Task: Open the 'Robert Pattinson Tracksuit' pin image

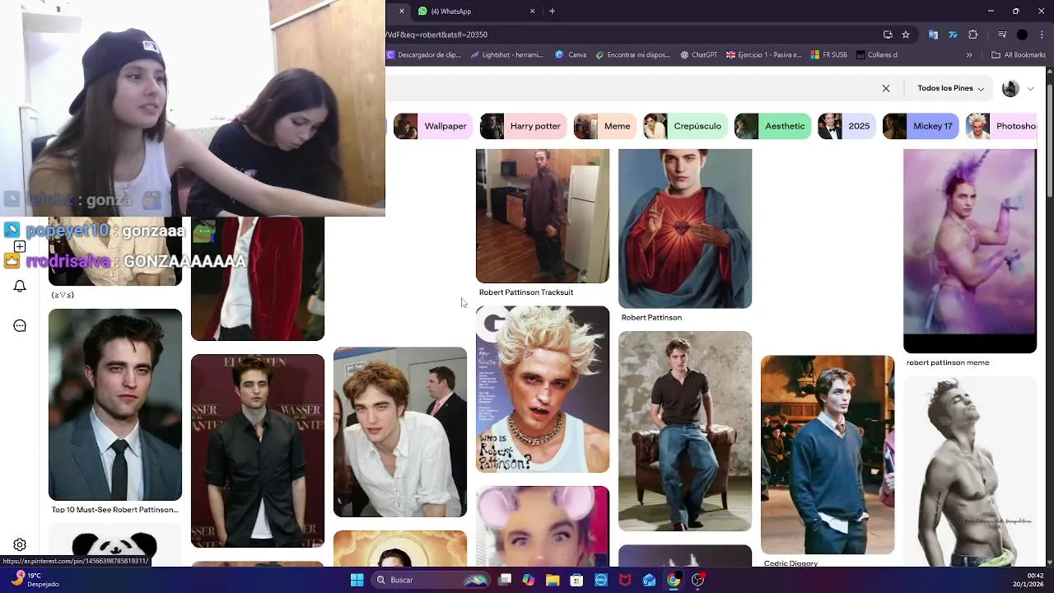Action: pyautogui.click(x=543, y=216)
